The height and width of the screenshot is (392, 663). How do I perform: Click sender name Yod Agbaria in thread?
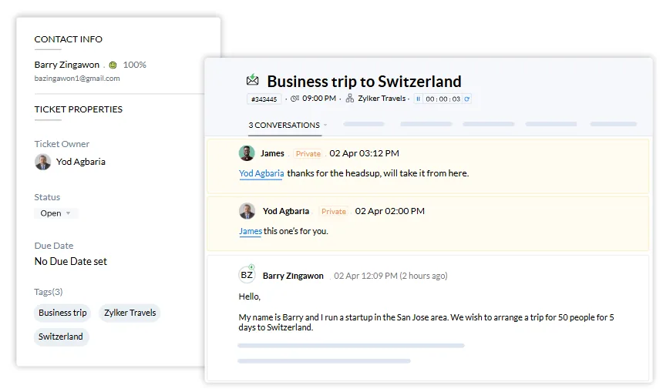[x=286, y=211]
